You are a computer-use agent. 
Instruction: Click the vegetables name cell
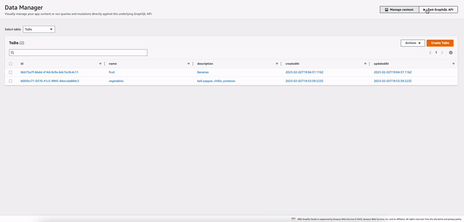[x=117, y=81]
